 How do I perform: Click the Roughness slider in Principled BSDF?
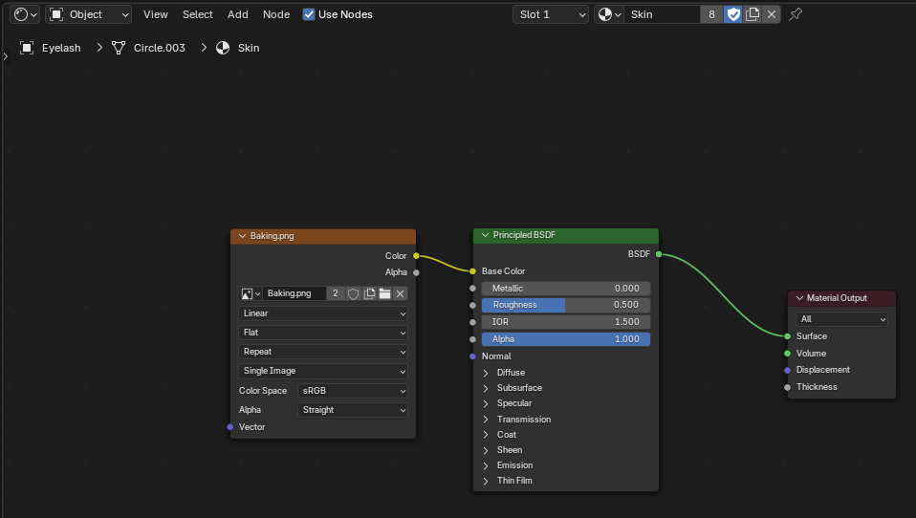point(565,305)
